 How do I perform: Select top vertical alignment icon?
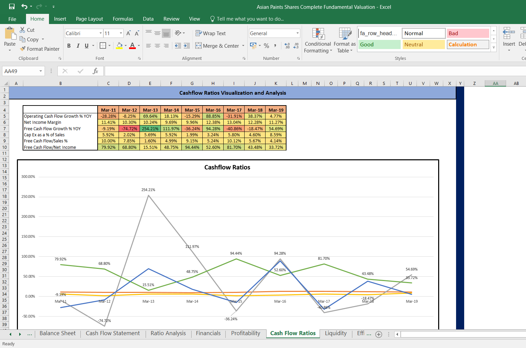(149, 33)
